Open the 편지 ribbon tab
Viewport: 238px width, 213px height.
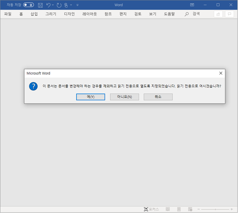coord(123,14)
